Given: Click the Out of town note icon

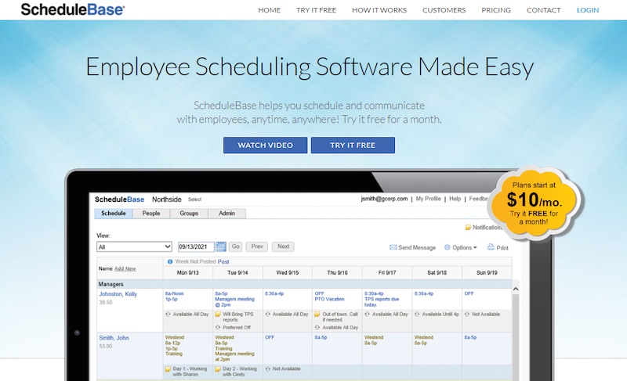Looking at the screenshot, I should coord(317,315).
